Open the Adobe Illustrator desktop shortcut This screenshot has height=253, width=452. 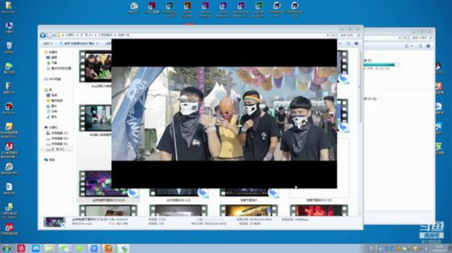[187, 9]
